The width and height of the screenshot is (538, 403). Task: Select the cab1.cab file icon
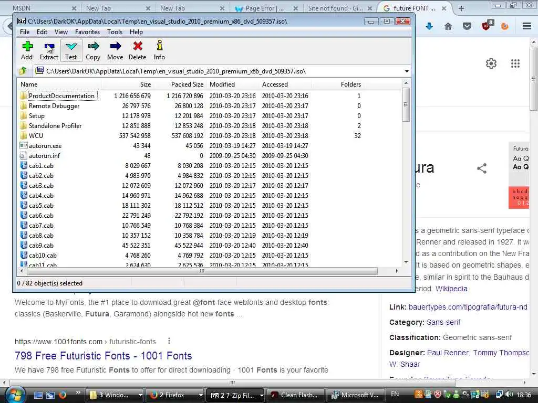click(23, 165)
